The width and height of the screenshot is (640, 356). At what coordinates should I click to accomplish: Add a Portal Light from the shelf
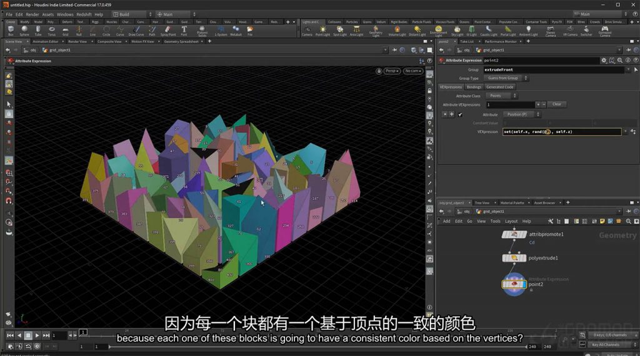[x=507, y=31]
